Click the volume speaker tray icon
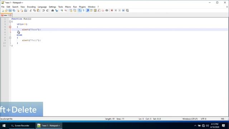 (x=207, y=126)
